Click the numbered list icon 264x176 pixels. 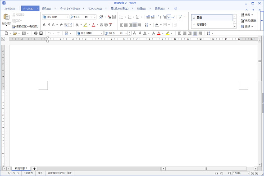tap(129, 17)
